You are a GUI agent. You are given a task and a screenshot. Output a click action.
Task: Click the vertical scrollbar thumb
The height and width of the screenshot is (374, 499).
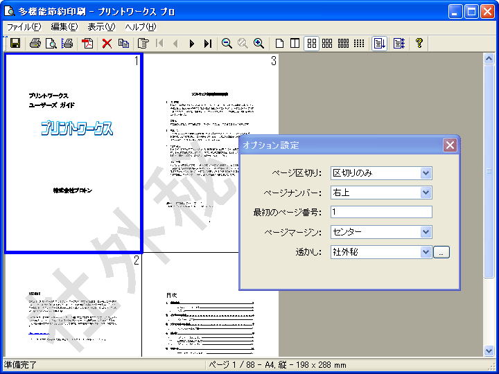[x=489, y=171]
